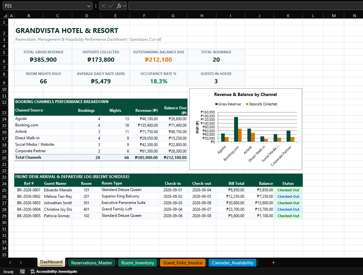Select column B header

[x=29, y=16]
